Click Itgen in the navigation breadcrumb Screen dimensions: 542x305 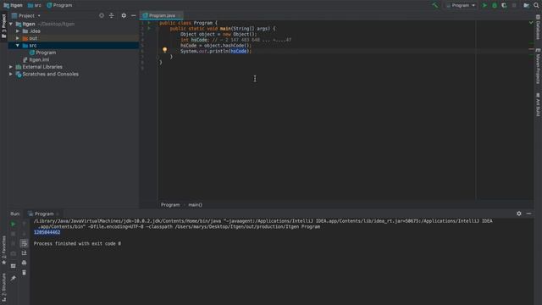14,5
